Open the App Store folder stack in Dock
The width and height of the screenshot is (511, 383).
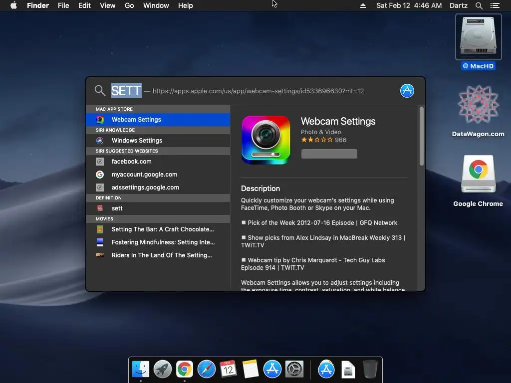pyautogui.click(x=326, y=370)
